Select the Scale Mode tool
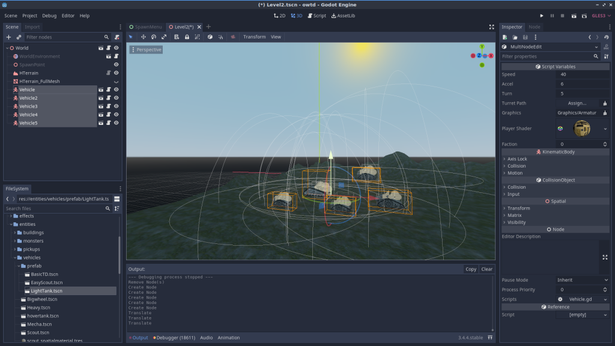 click(x=164, y=37)
